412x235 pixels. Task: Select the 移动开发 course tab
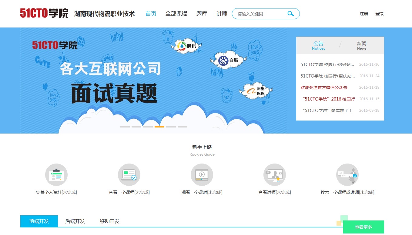click(x=110, y=221)
